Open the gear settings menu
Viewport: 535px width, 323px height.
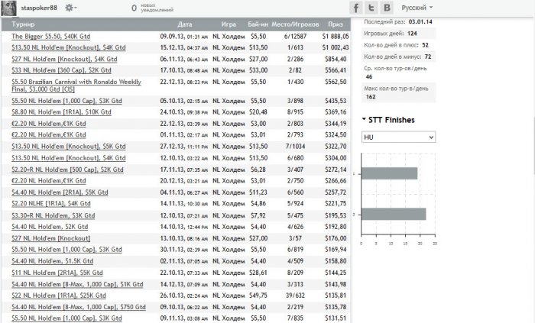pos(70,8)
